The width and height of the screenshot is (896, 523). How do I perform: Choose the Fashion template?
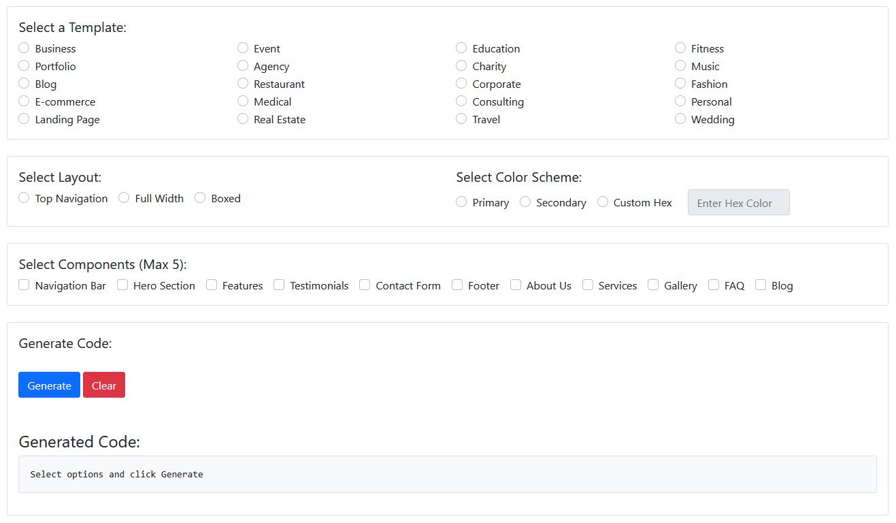pyautogui.click(x=680, y=83)
